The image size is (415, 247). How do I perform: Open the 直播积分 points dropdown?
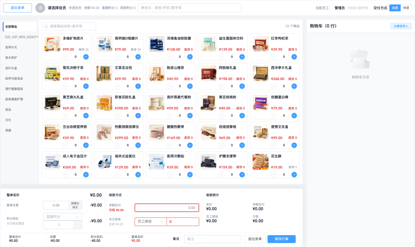[62, 217]
